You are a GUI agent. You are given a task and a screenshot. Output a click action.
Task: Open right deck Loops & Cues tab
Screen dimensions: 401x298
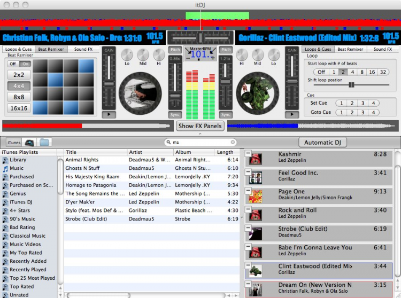318,49
